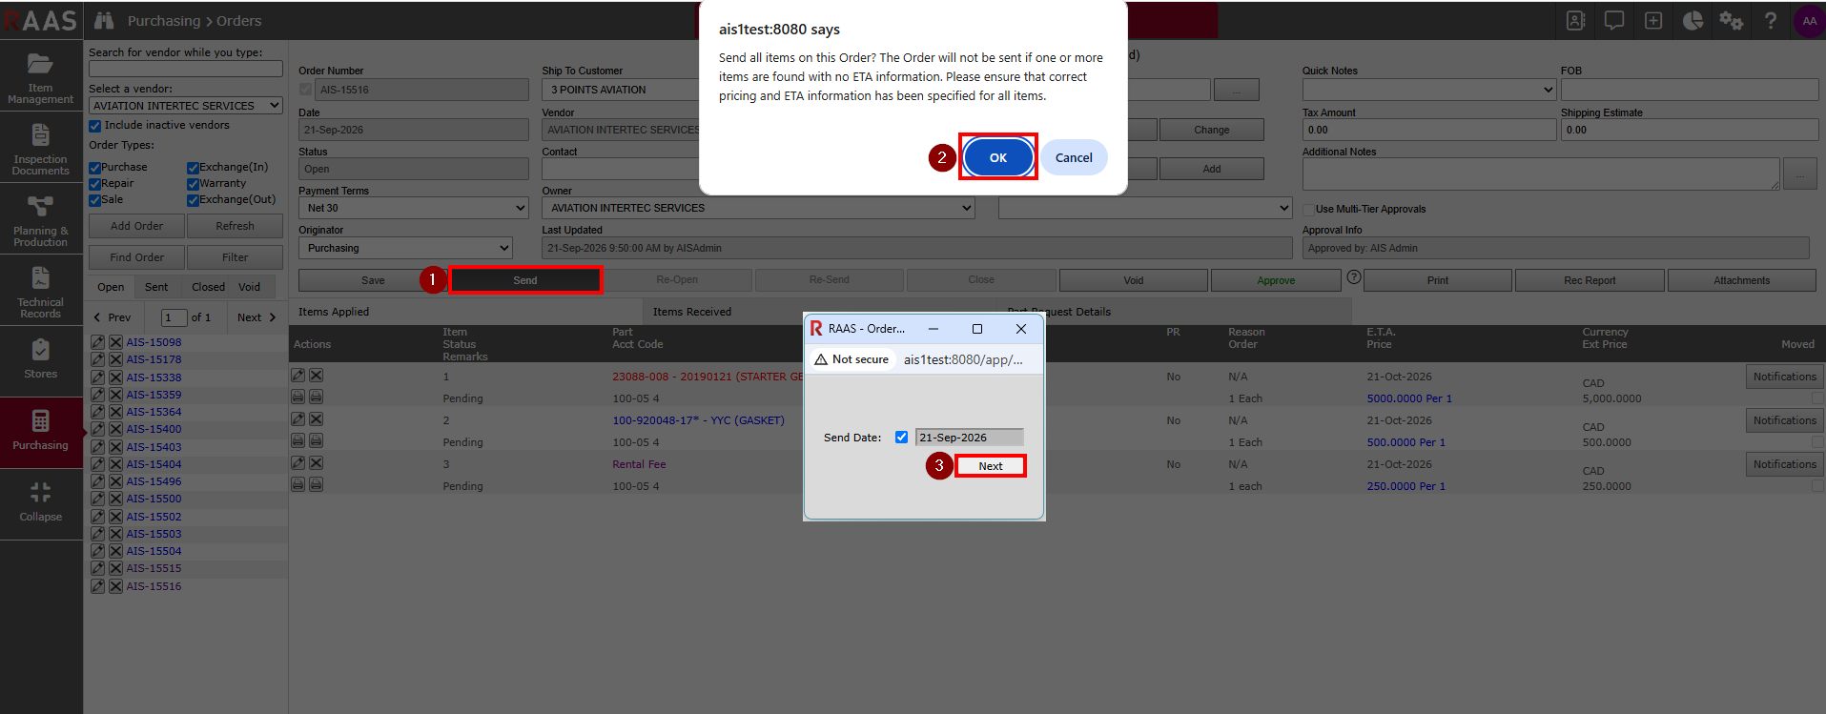Toggle the Send Date checkbox

901,438
